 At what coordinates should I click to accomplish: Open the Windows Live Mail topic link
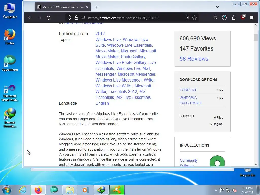coord(133,68)
